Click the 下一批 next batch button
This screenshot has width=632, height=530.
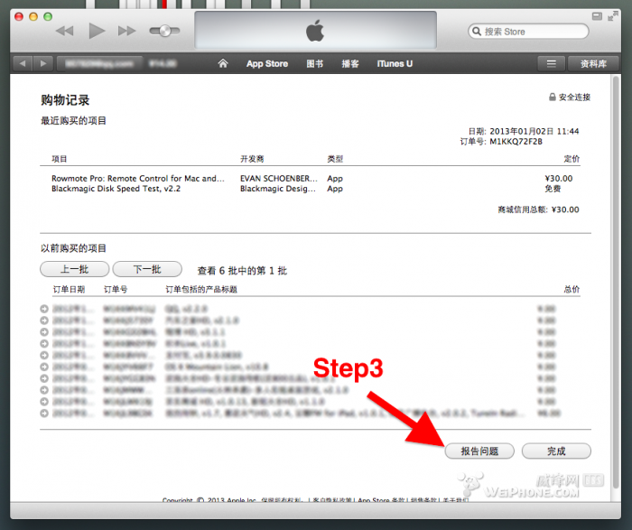(147, 269)
